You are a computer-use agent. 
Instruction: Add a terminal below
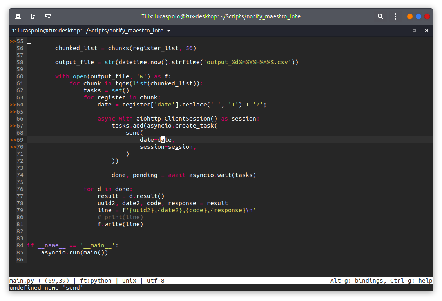pyautogui.click(x=48, y=16)
